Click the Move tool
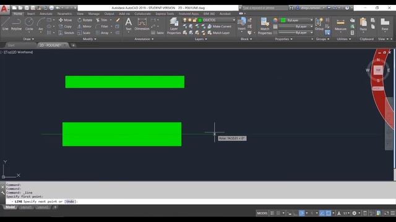This screenshot has width=396, height=222. [65, 20]
